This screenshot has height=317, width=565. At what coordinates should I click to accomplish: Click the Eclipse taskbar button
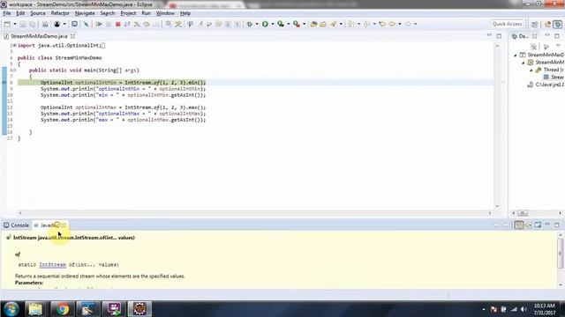(x=139, y=309)
